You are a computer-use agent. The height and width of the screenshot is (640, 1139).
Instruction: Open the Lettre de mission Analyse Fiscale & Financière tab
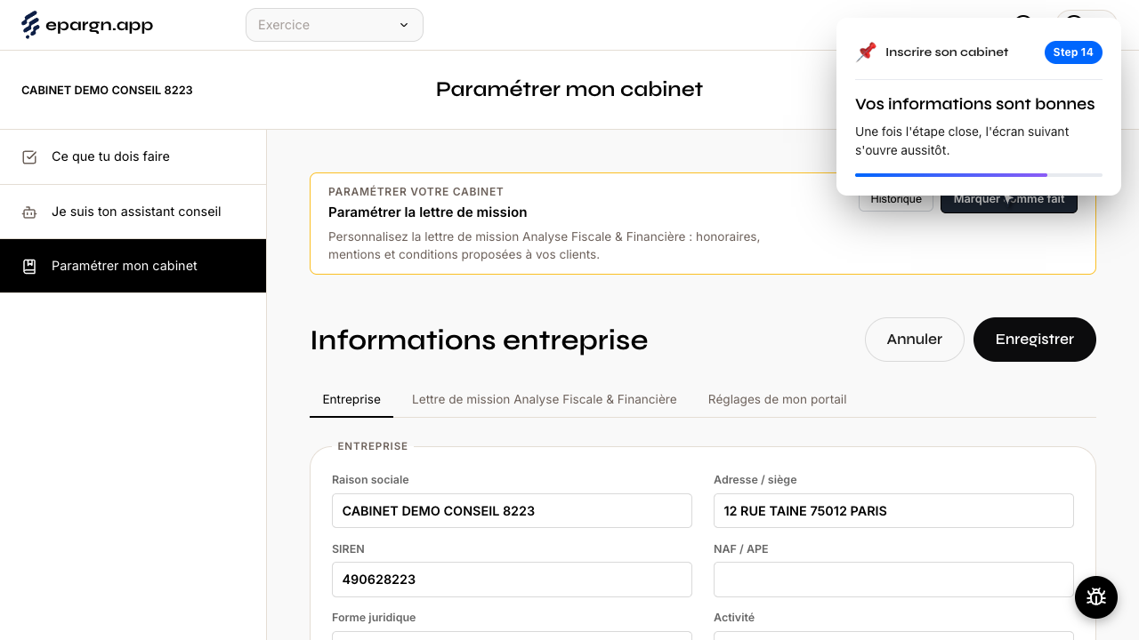[x=545, y=400]
